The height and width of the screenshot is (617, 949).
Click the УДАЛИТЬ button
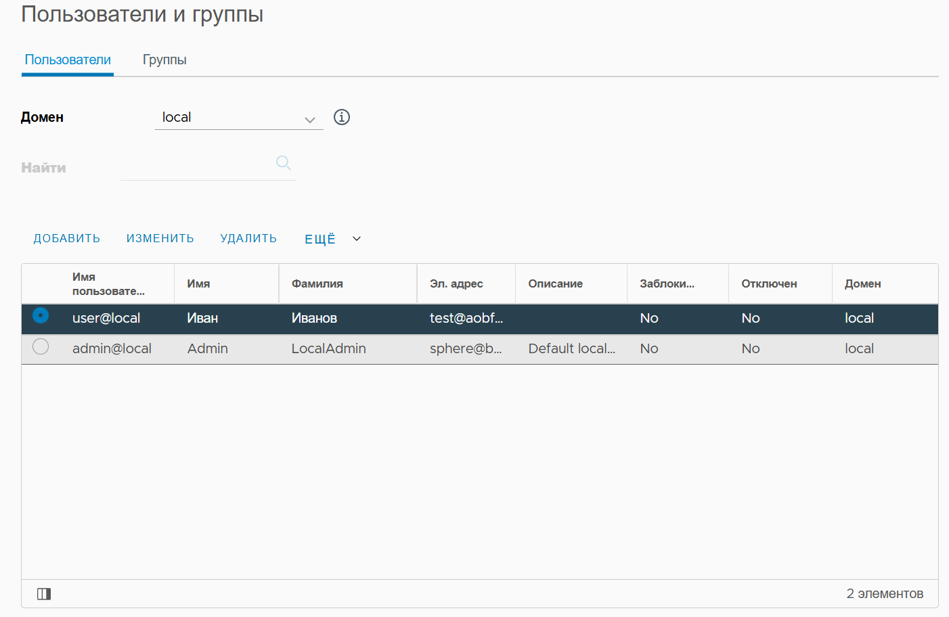[248, 238]
